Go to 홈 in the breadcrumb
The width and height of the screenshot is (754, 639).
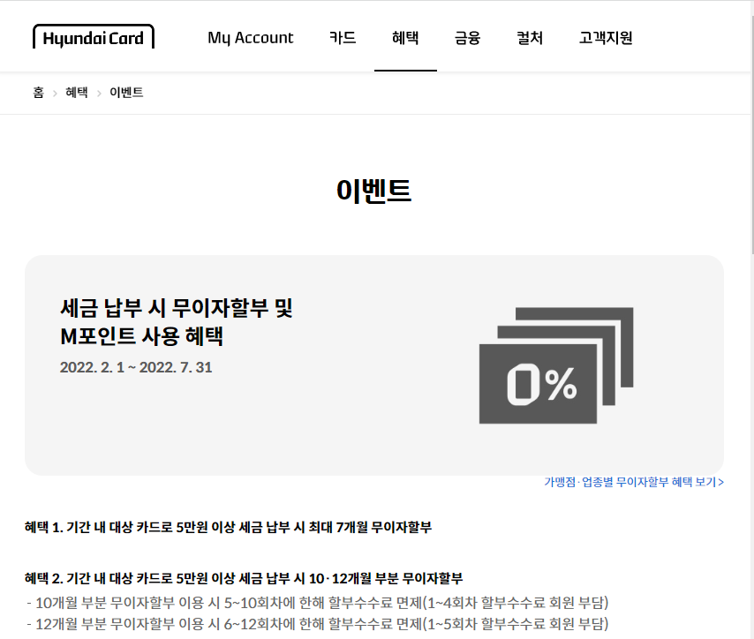pos(39,93)
